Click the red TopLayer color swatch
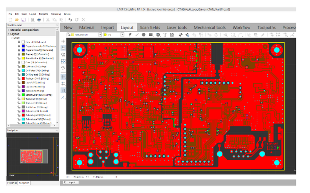310x193 pixels. pos(23,79)
